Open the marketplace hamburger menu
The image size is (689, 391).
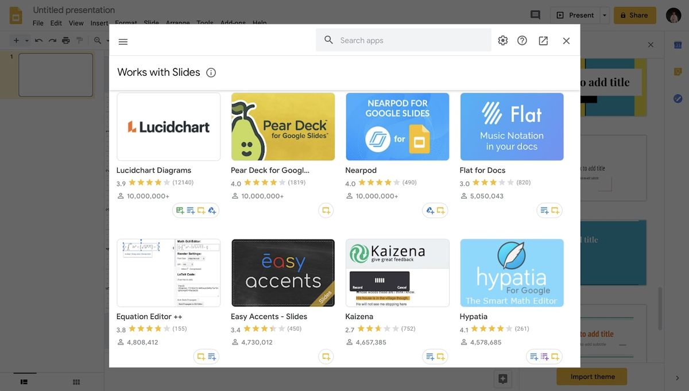[123, 41]
